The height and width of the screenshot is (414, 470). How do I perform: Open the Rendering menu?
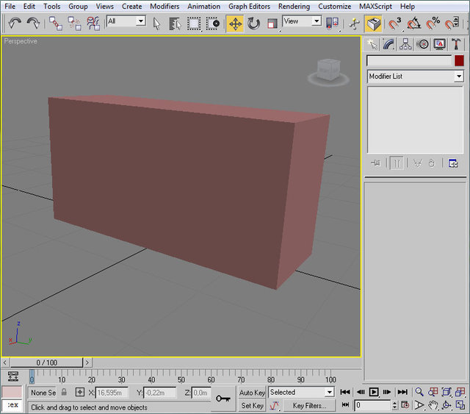[x=294, y=6]
